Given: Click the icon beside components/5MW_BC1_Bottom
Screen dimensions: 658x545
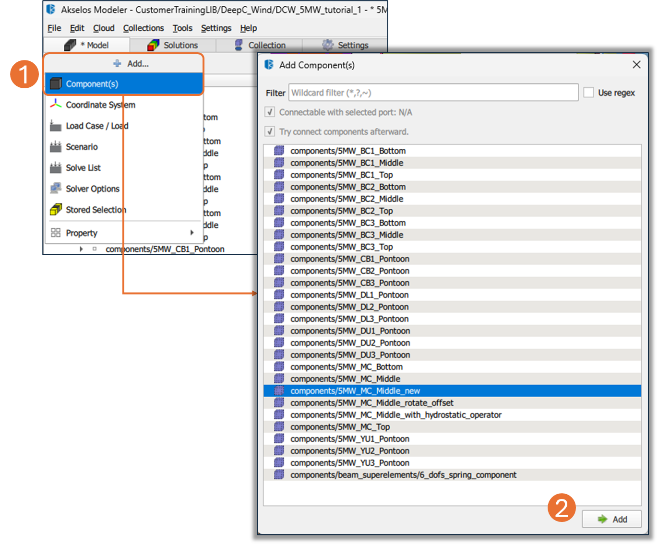Looking at the screenshot, I should coord(279,151).
